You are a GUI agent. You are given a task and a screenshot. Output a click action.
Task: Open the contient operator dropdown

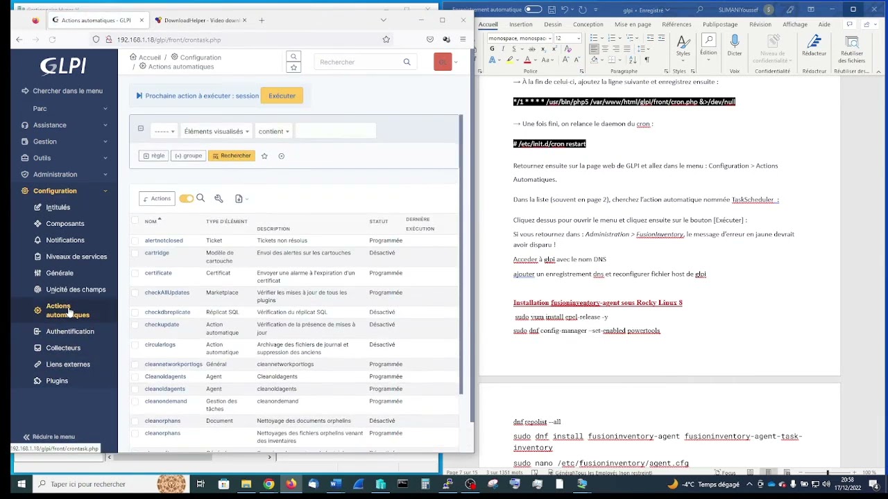click(x=274, y=131)
